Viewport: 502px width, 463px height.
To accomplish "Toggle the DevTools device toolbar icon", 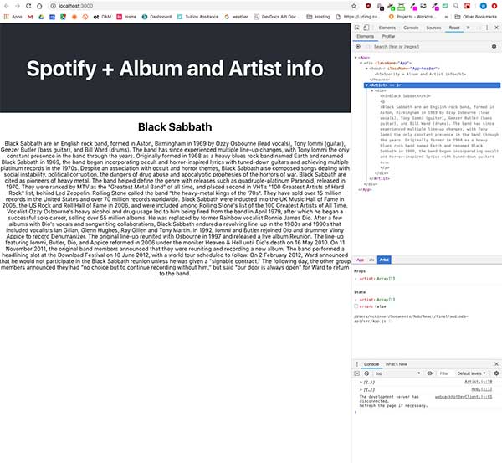I will pos(366,28).
